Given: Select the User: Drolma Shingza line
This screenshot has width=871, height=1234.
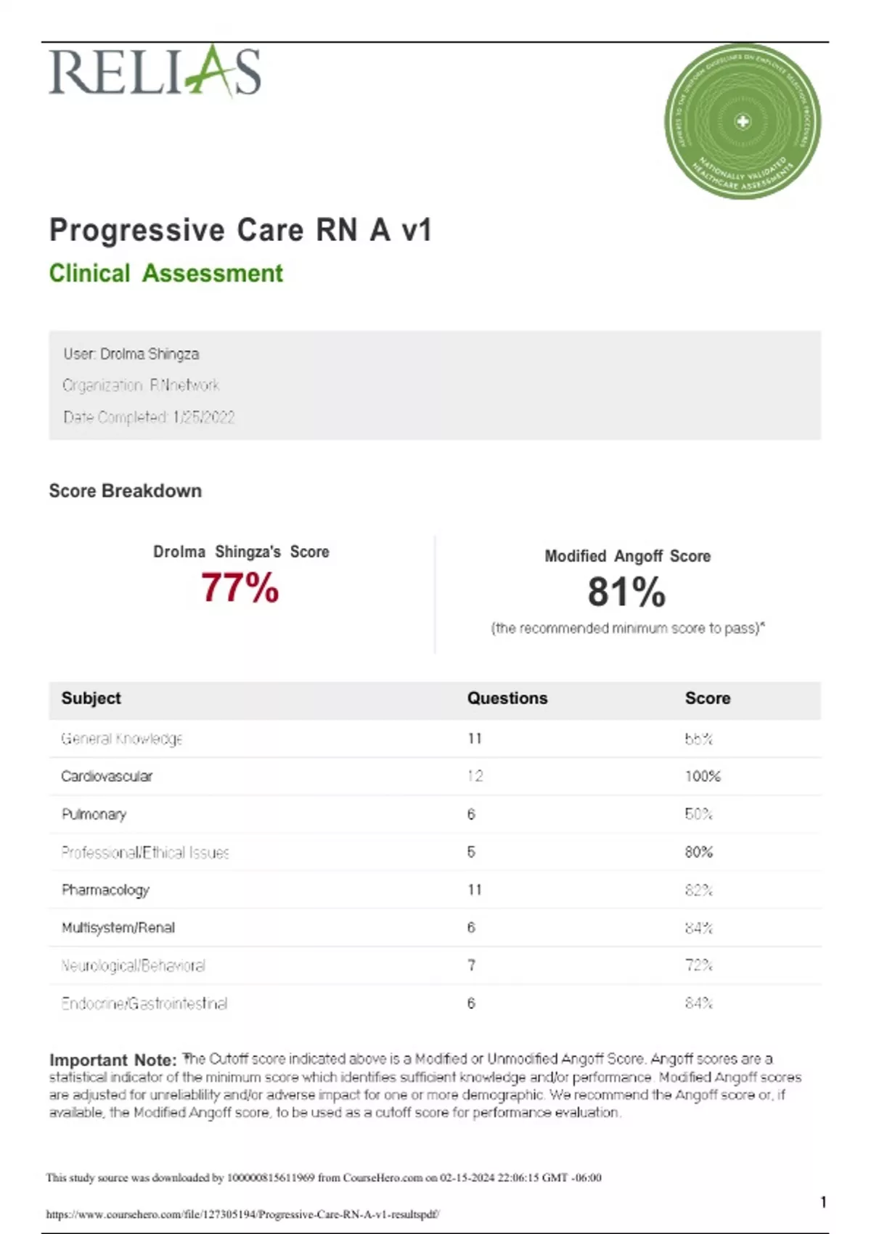Looking at the screenshot, I should 131,354.
